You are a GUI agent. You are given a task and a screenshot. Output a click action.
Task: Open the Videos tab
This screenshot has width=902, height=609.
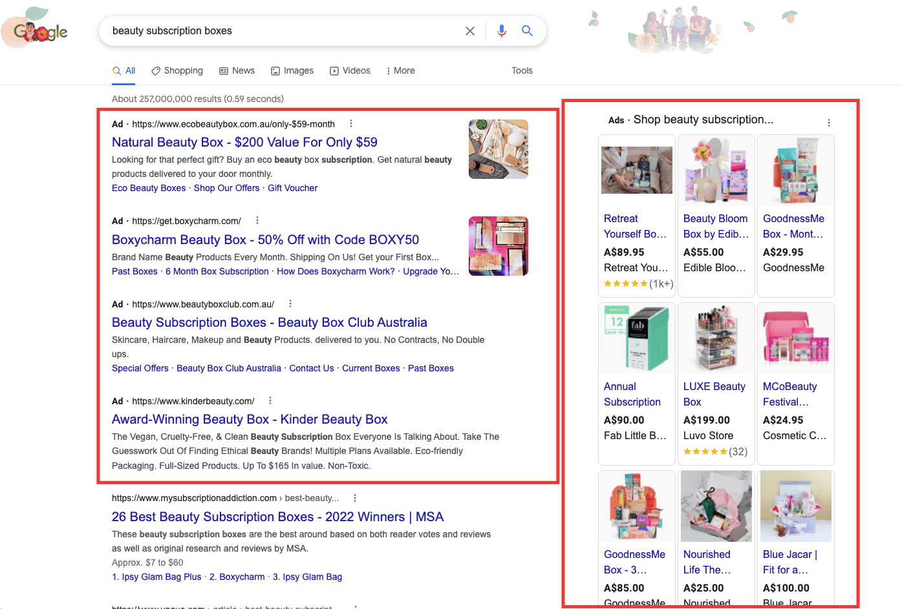coord(350,70)
